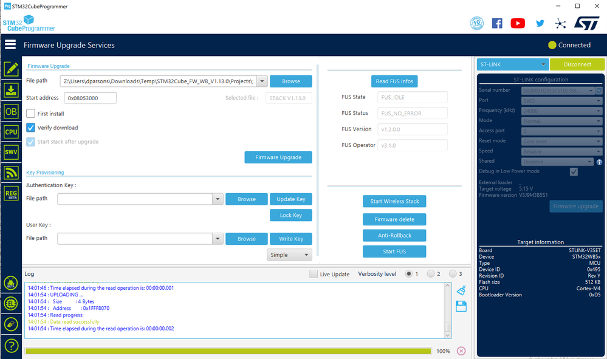607x359 pixels.
Task: Expand Authentication Key file path dropdown
Action: (x=218, y=199)
